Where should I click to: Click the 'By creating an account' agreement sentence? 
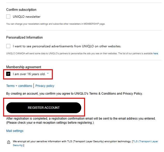pyautogui.click(x=74, y=94)
